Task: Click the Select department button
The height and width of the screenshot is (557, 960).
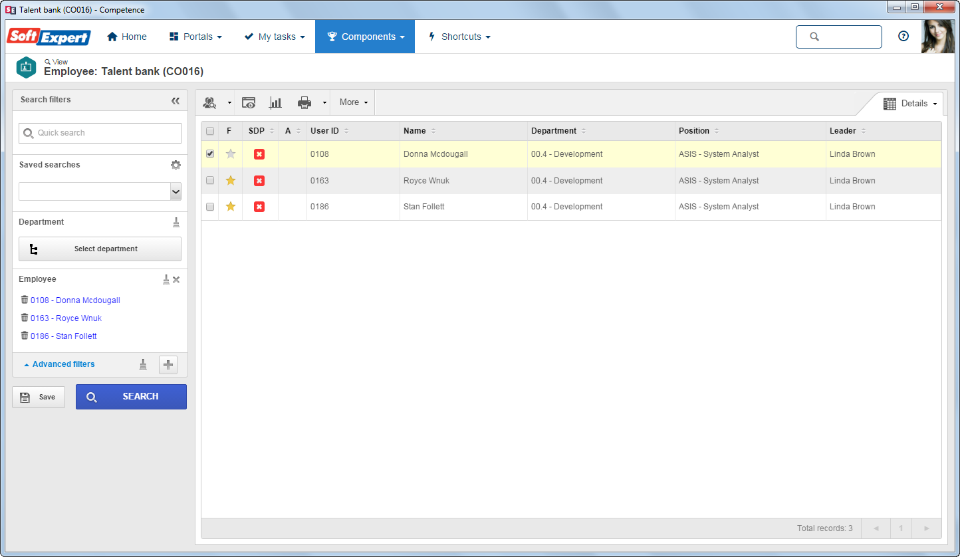Action: 100,249
